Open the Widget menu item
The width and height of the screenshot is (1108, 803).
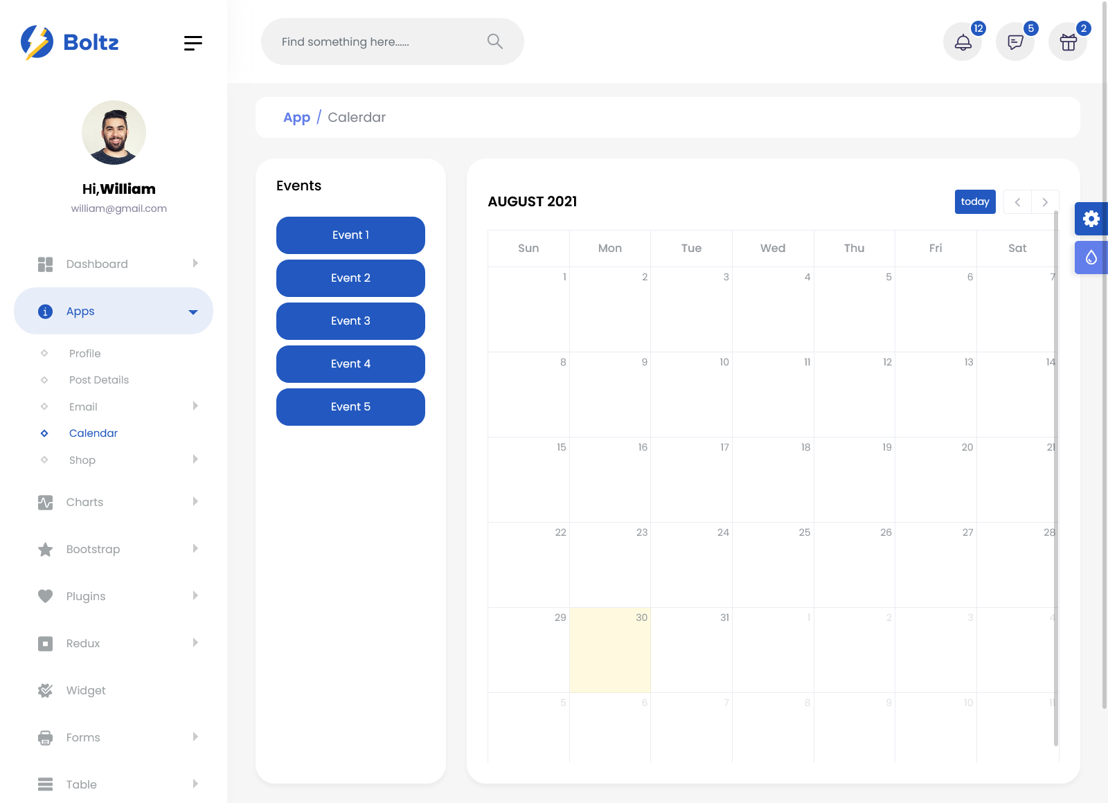coord(86,691)
